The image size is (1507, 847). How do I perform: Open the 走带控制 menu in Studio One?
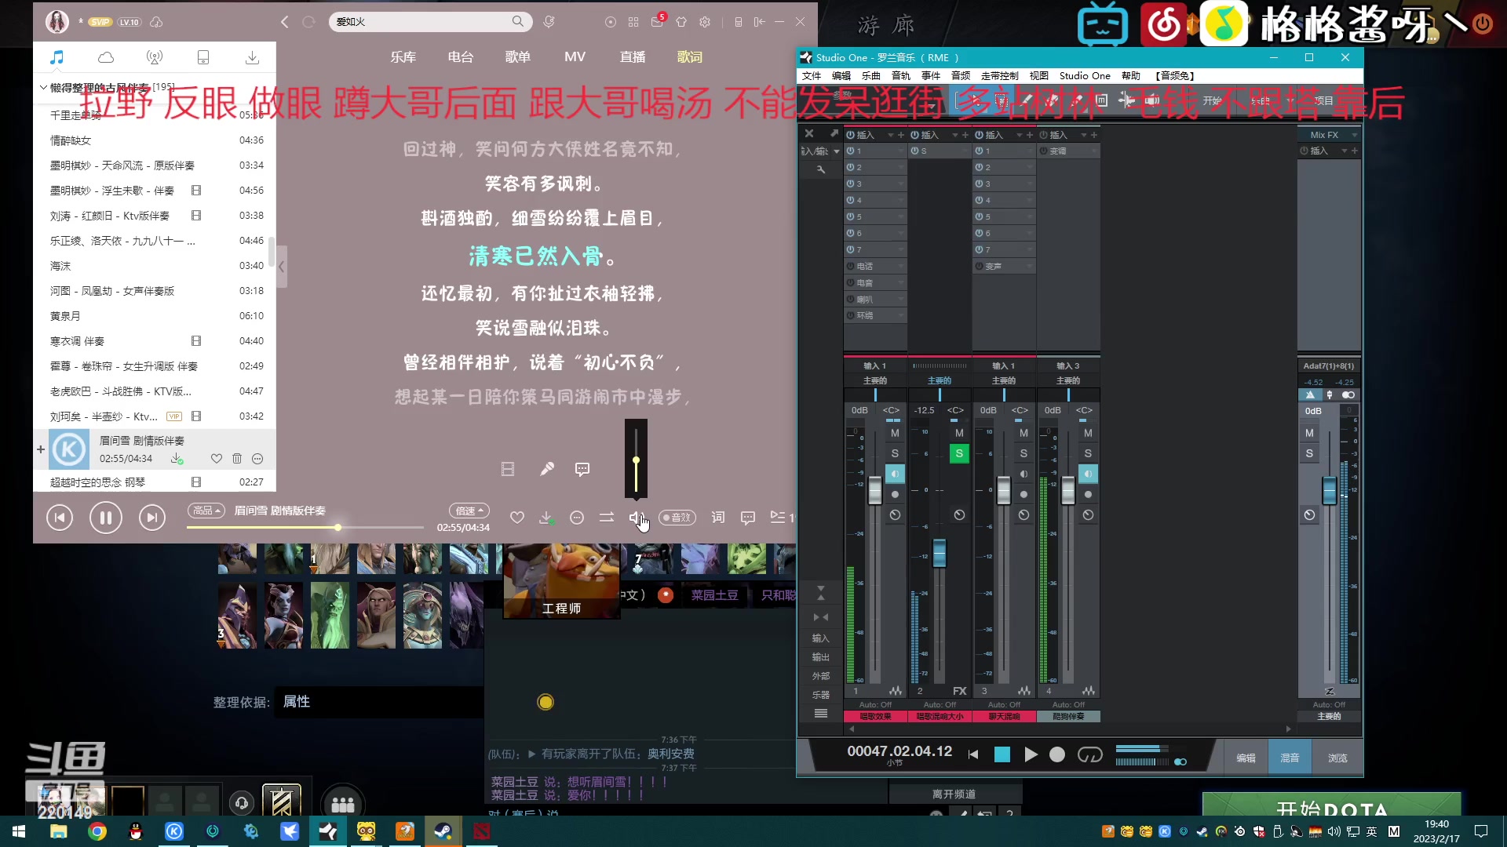click(x=1000, y=76)
